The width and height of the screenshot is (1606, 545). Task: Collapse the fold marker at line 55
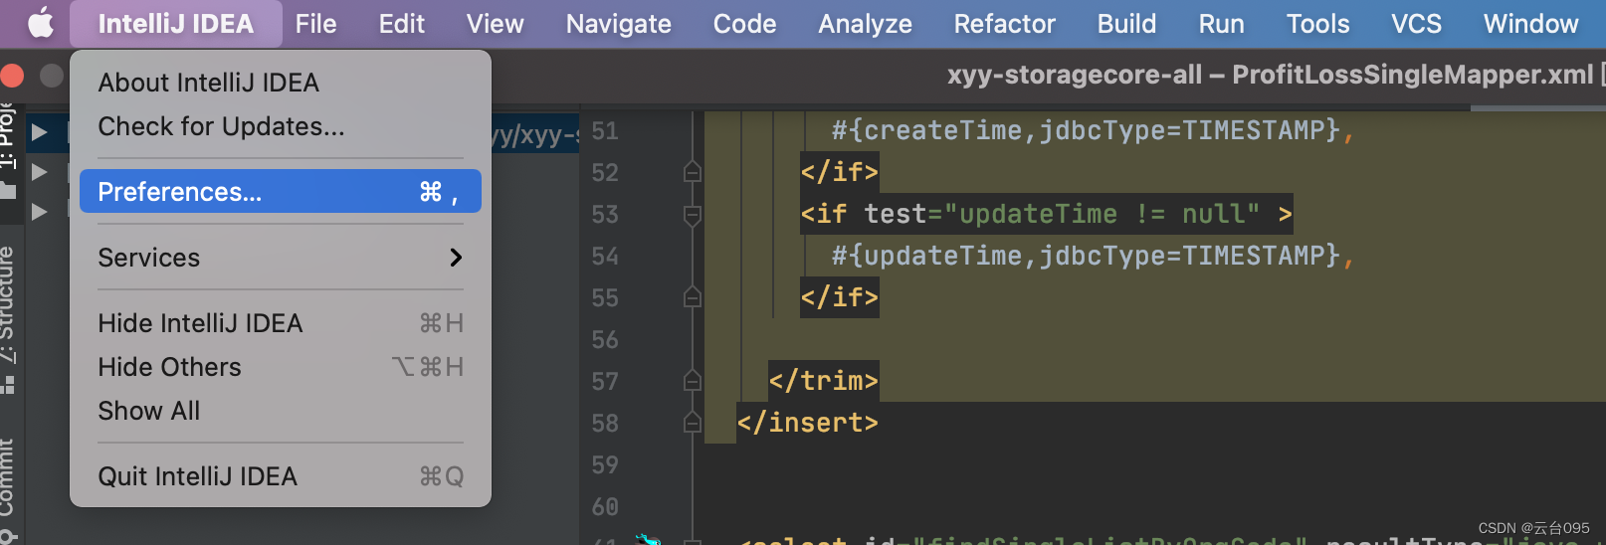pos(693,297)
